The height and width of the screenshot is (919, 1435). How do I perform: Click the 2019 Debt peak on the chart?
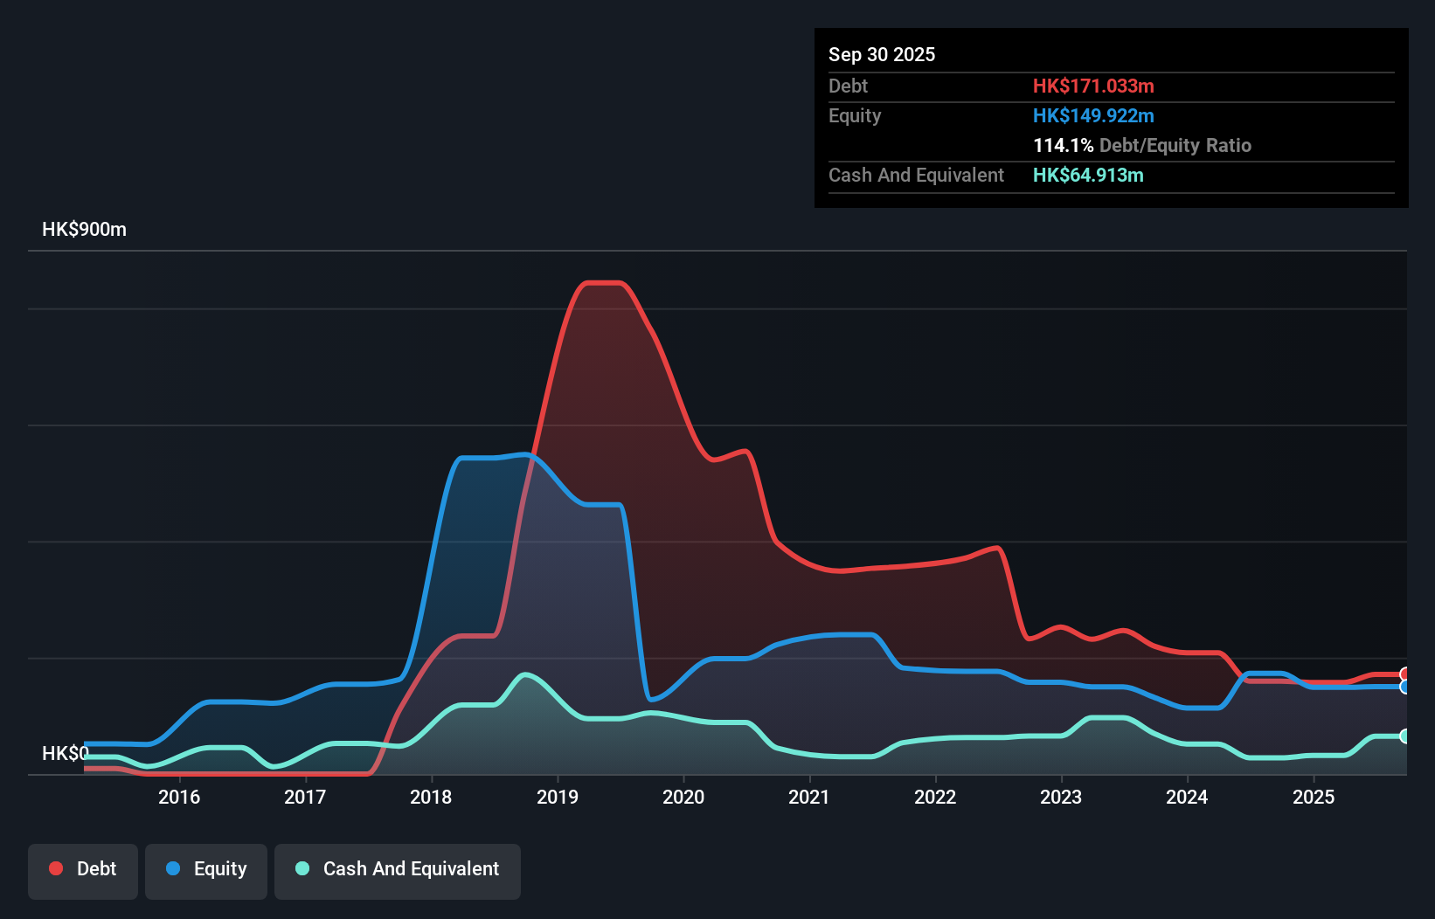pyautogui.click(x=604, y=283)
